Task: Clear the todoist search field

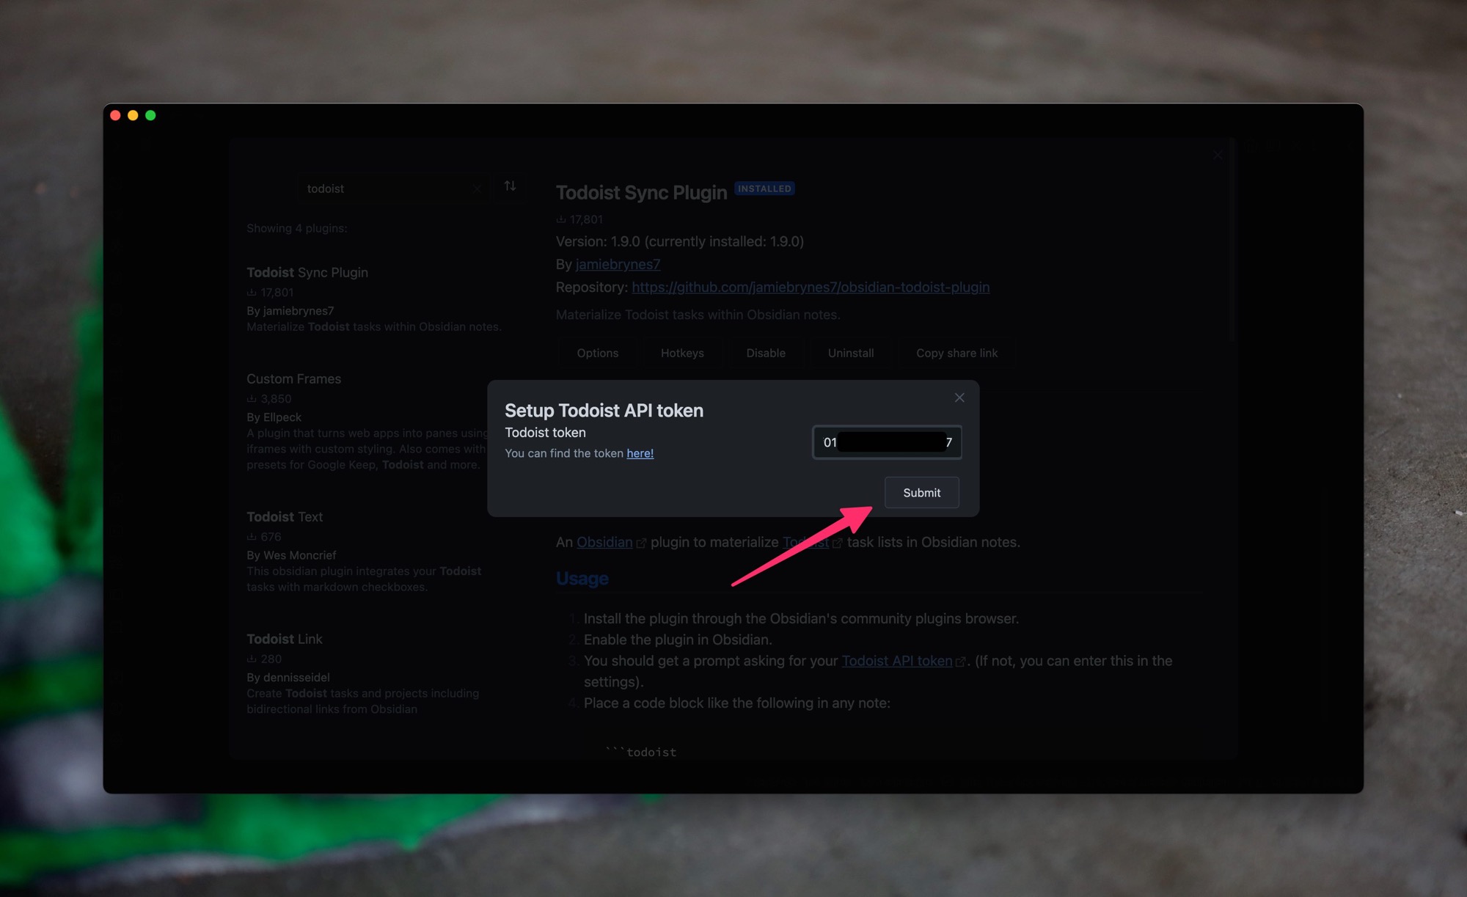Action: [477, 188]
